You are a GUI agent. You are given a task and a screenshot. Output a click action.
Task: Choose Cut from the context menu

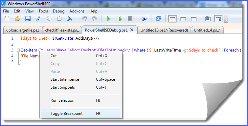[x=81, y=56]
